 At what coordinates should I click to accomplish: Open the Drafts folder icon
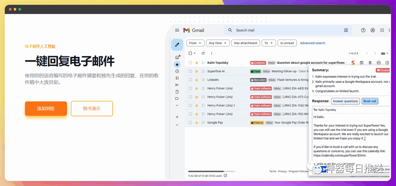(177, 92)
